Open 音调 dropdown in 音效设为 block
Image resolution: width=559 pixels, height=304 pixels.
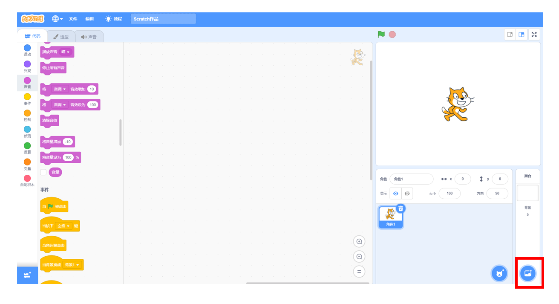(60, 104)
